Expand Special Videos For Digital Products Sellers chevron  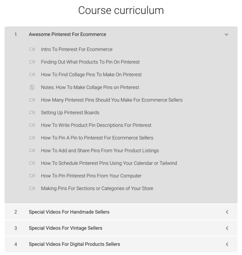(227, 244)
